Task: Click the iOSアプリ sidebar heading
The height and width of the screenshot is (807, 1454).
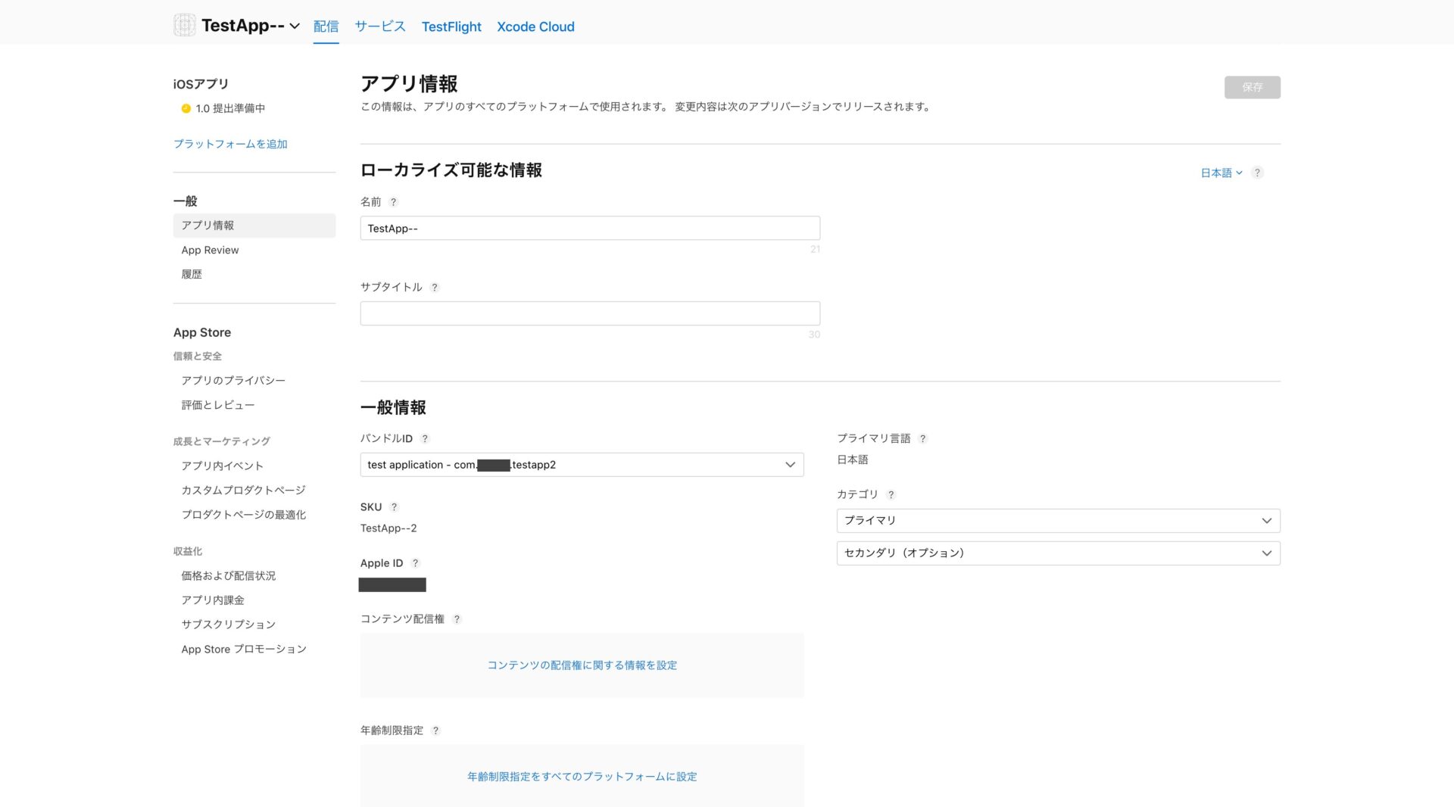Action: pyautogui.click(x=201, y=84)
